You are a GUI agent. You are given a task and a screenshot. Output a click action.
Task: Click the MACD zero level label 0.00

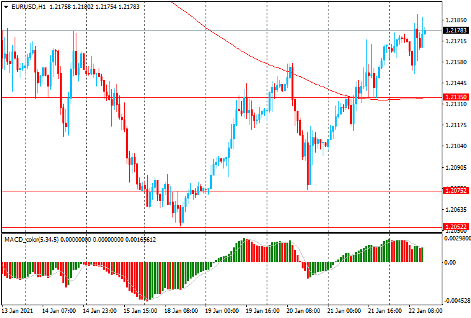(x=450, y=263)
